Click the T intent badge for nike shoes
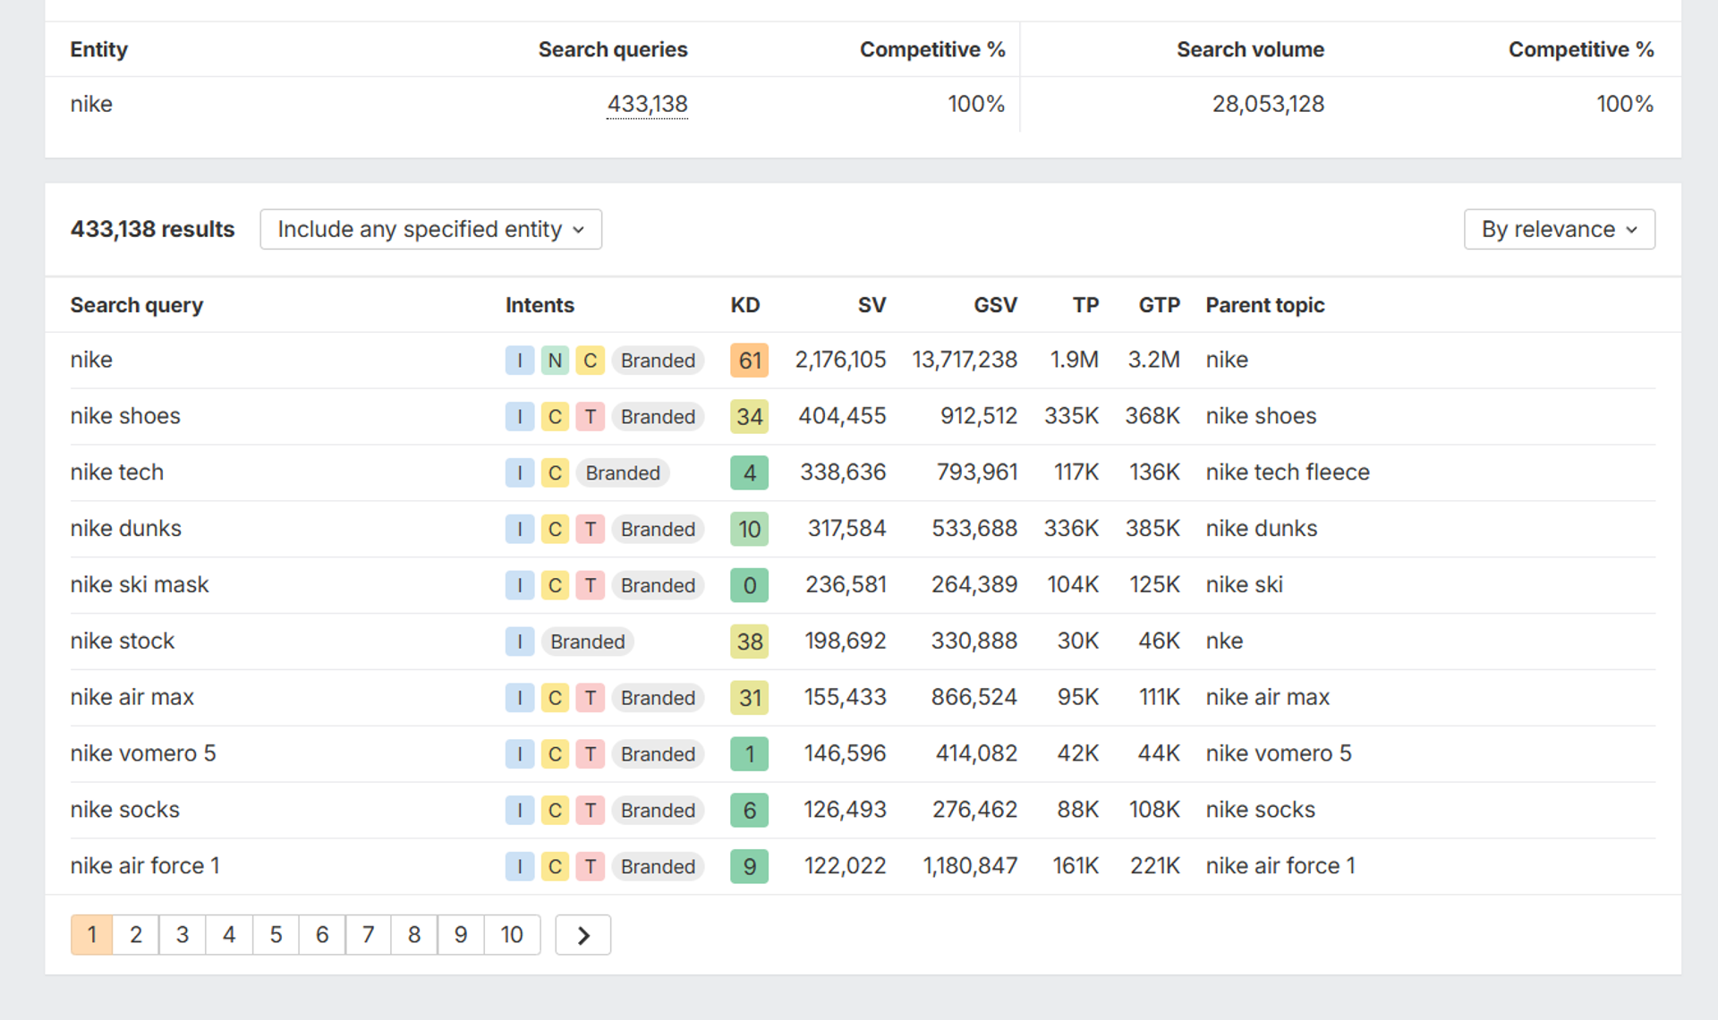This screenshot has width=1718, height=1020. tap(591, 417)
